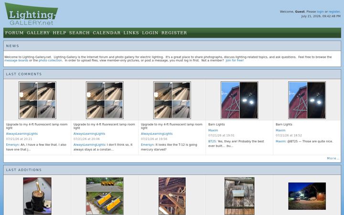
Task: Open the FORUM menu item
Action: click(14, 32)
